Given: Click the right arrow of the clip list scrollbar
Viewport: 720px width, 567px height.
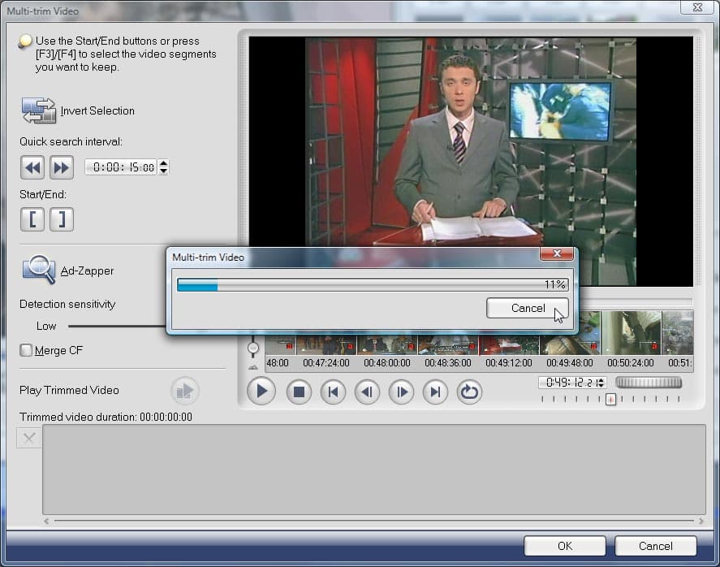Looking at the screenshot, I should coord(701,521).
